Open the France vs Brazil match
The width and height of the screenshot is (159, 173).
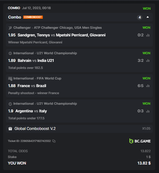click(32, 86)
